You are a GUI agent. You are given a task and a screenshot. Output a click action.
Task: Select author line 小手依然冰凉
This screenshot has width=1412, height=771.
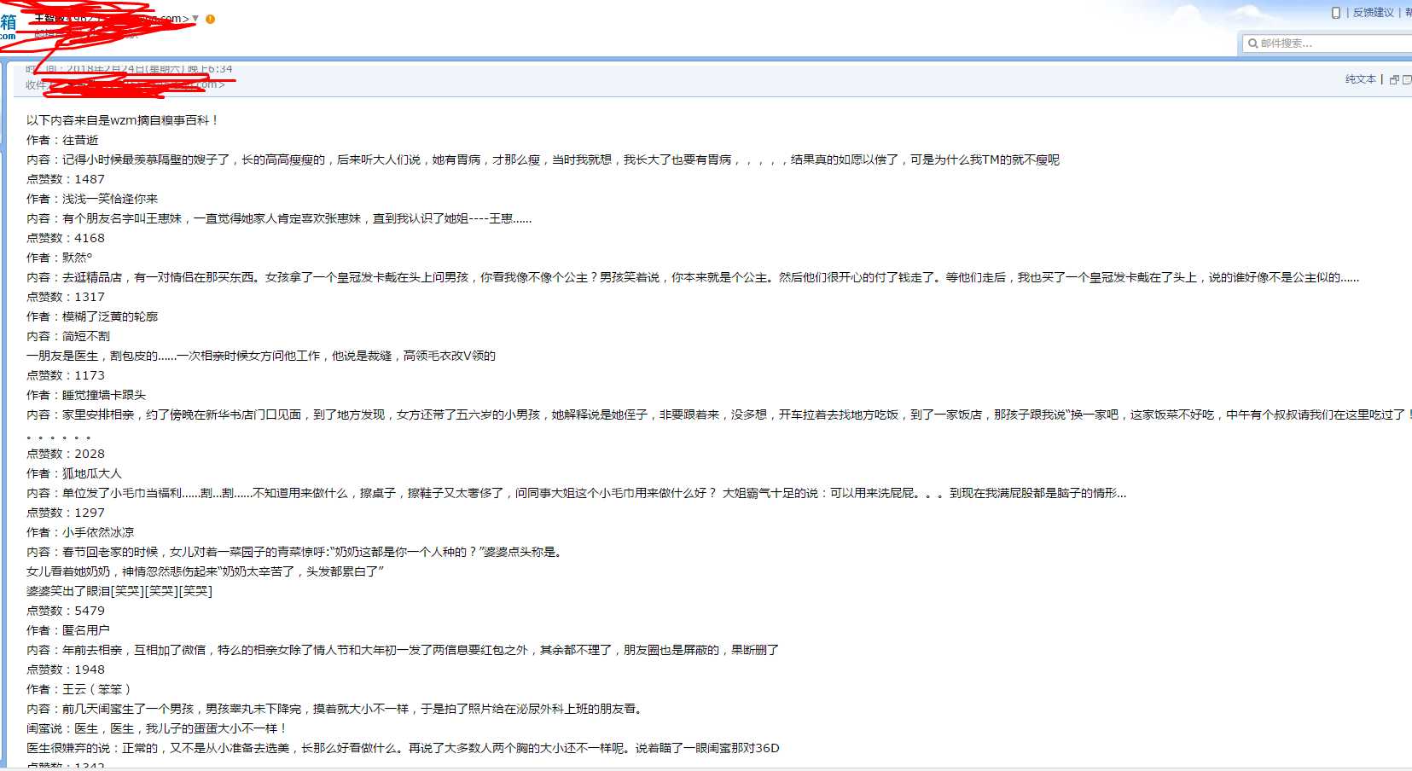80,532
